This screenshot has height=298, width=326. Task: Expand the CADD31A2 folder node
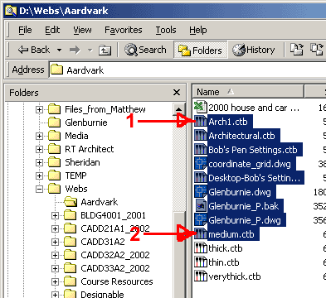[55, 242]
